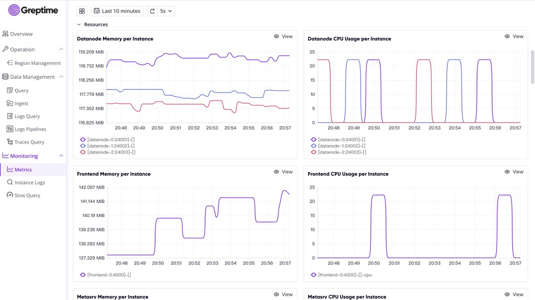View the Frontend Memory per Instance panel
Viewport: 535px width, 300px height.
click(283, 172)
